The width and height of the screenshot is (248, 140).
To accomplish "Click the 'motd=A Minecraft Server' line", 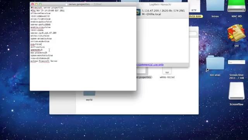I will click(x=44, y=61).
